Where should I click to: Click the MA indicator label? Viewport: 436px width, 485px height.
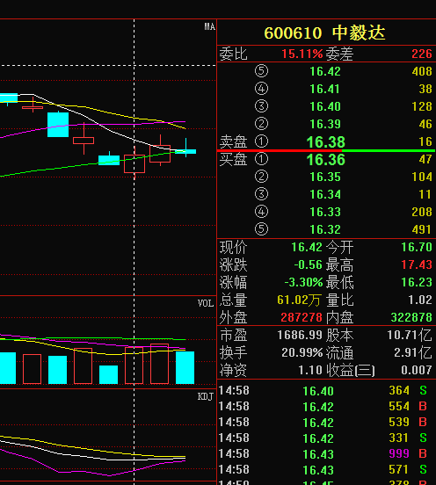point(209,27)
